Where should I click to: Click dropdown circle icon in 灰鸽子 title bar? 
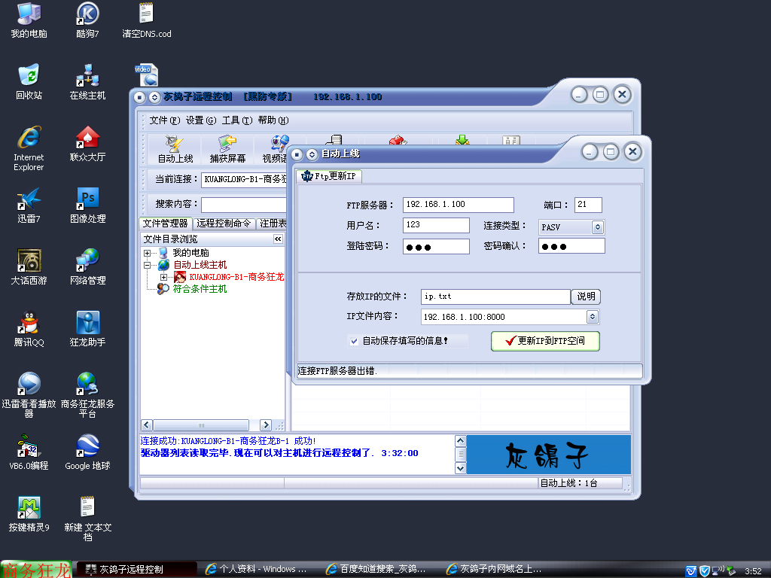point(154,97)
